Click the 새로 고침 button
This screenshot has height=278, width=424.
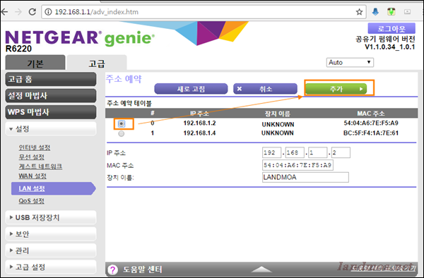[x=191, y=89]
